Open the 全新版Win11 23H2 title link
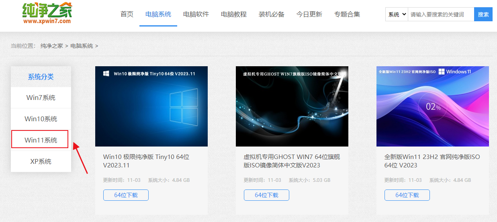 (432, 161)
